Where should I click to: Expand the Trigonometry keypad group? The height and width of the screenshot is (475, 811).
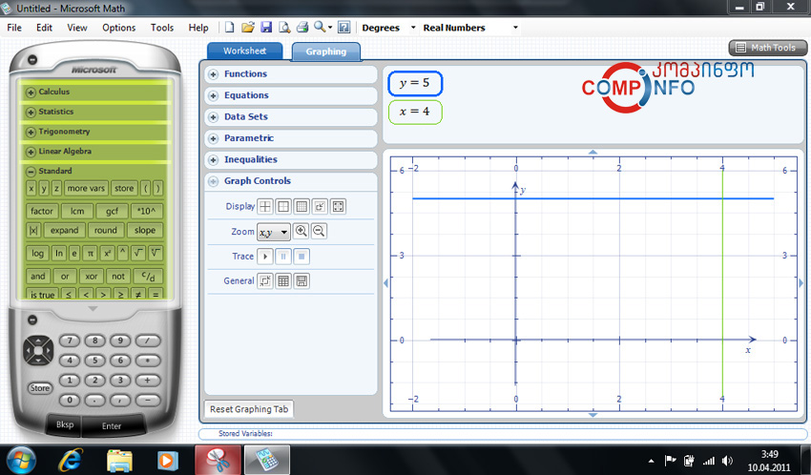[31, 133]
